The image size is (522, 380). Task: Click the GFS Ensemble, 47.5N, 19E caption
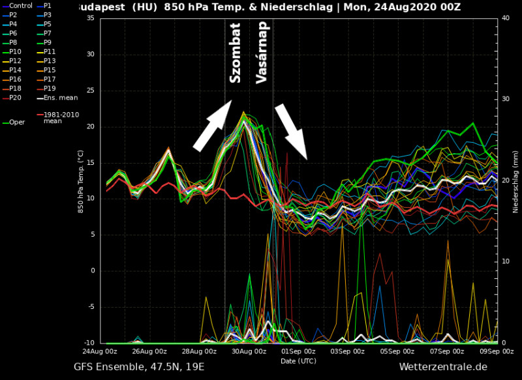click(x=139, y=367)
